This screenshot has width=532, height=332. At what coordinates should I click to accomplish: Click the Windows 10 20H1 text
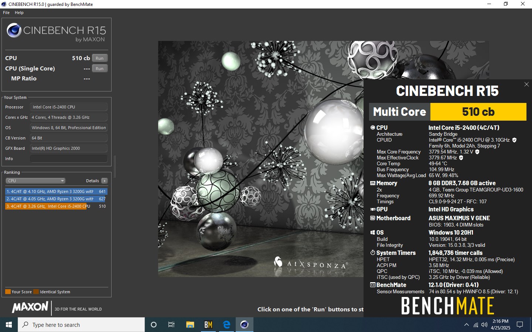pyautogui.click(x=451, y=232)
